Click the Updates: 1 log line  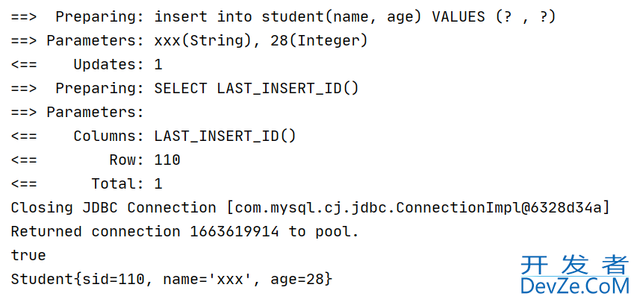pyautogui.click(x=87, y=65)
